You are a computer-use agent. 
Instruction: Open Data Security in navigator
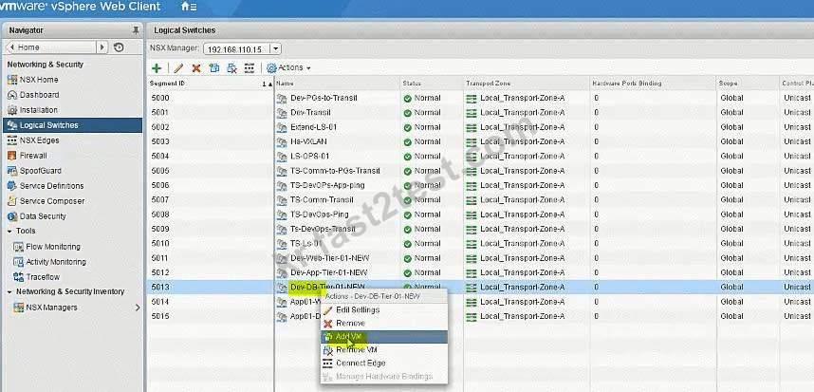pos(43,216)
